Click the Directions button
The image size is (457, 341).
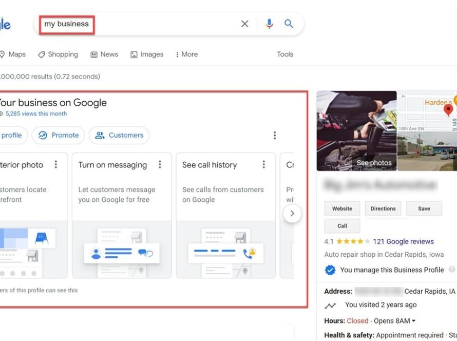point(383,209)
